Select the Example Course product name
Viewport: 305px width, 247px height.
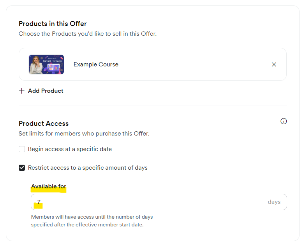(96, 64)
